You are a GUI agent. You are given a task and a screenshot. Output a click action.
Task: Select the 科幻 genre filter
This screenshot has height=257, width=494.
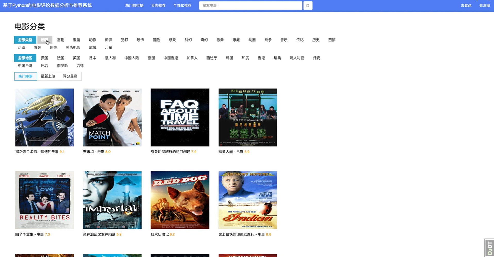coord(188,40)
